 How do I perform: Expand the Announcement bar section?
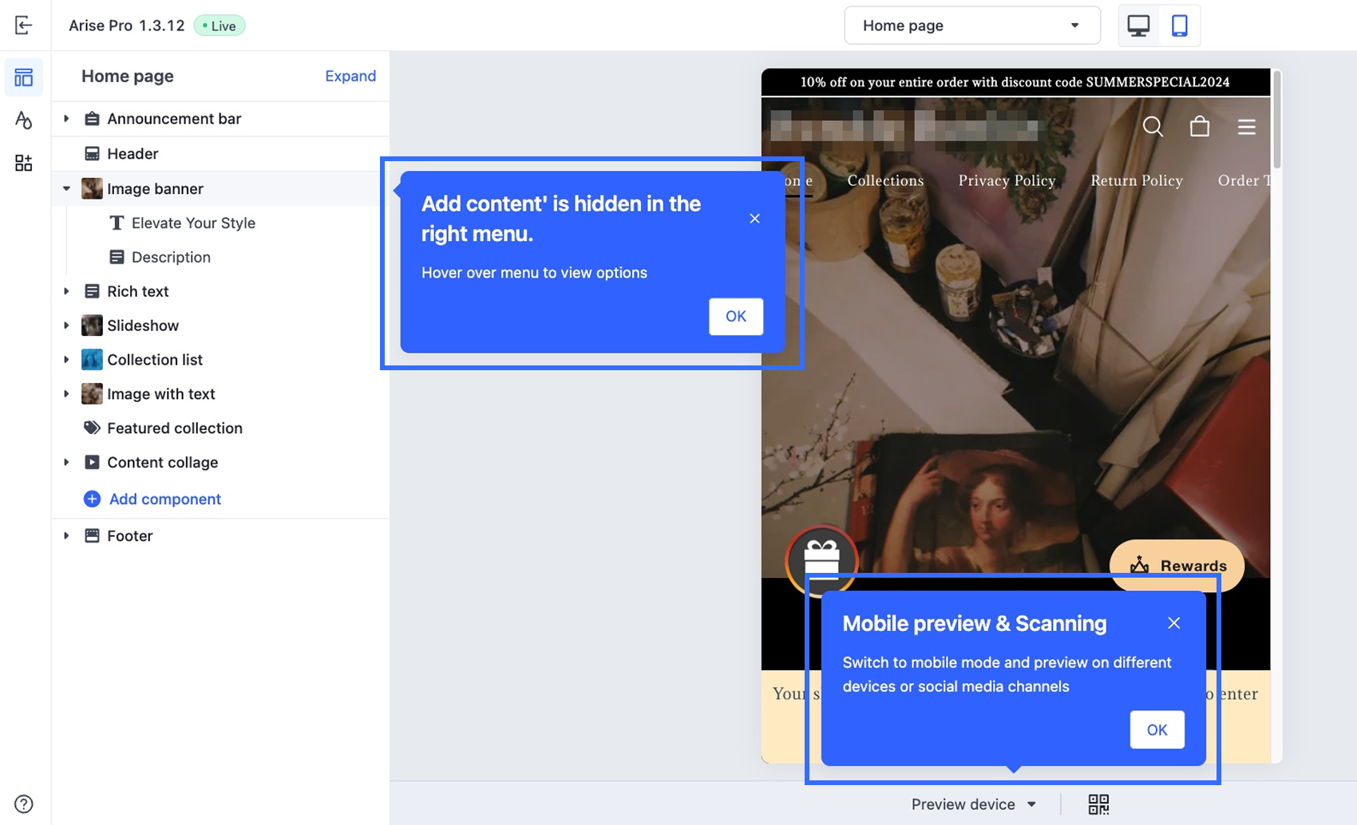click(x=66, y=119)
